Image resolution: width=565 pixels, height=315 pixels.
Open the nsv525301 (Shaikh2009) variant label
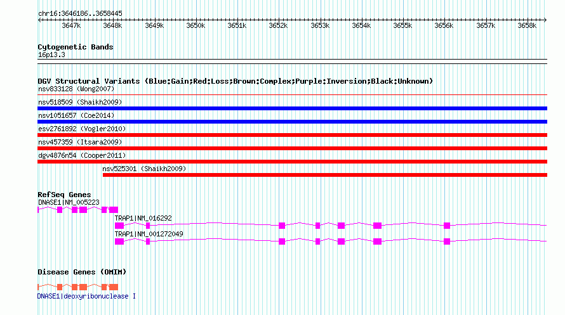[x=144, y=169]
